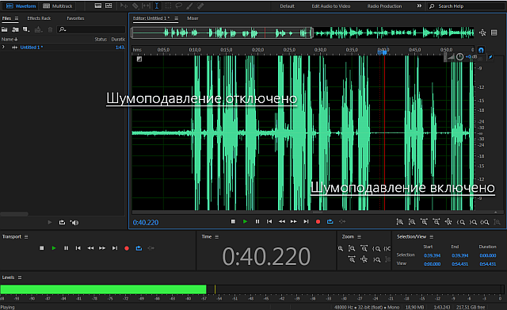507x310 pixels.
Task: Click Play in the Transport panel
Action: pyautogui.click(x=54, y=248)
